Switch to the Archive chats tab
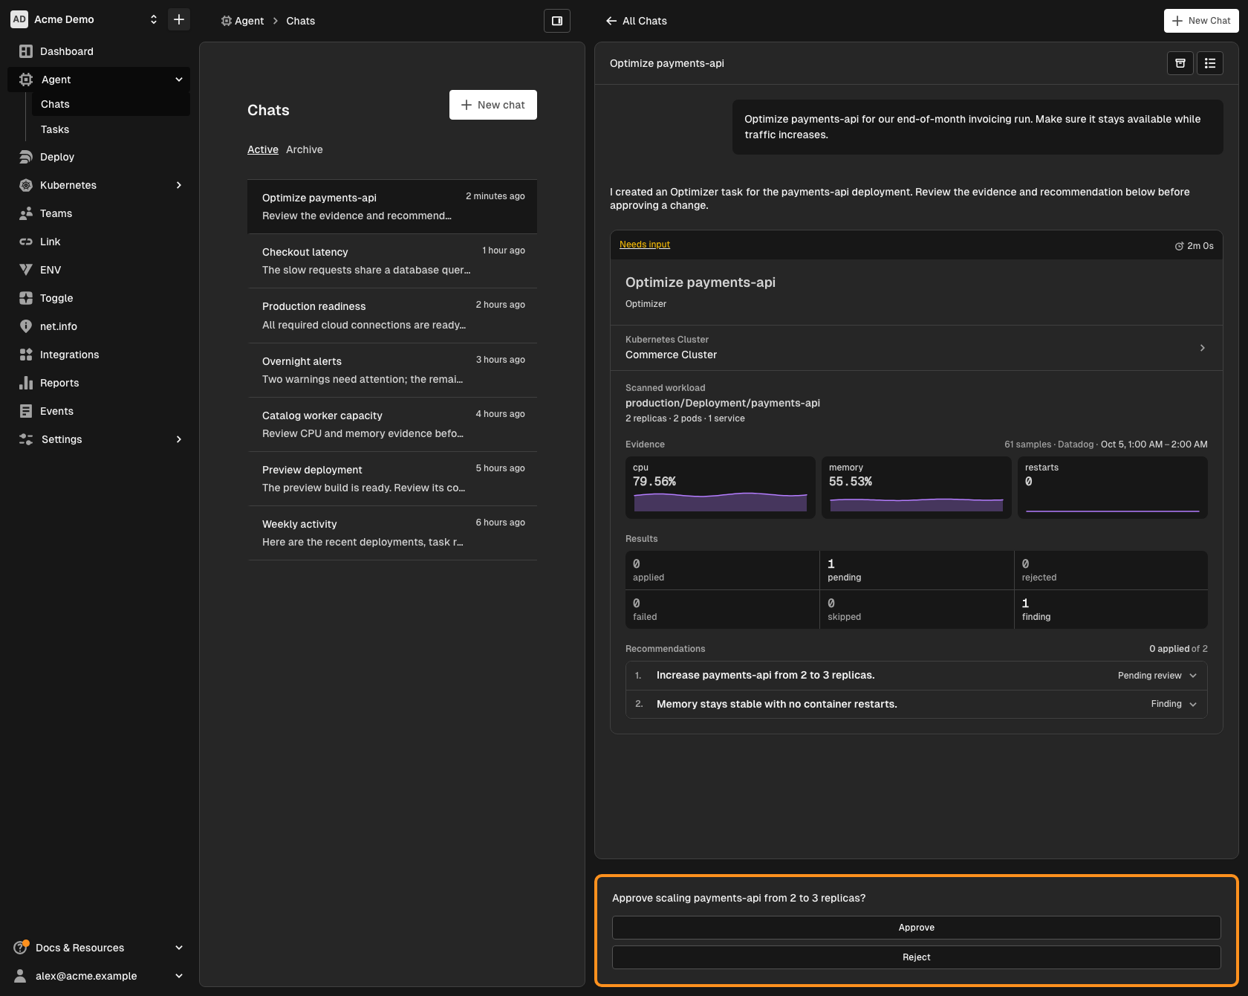Screen dimensions: 1248x996 (305, 149)
